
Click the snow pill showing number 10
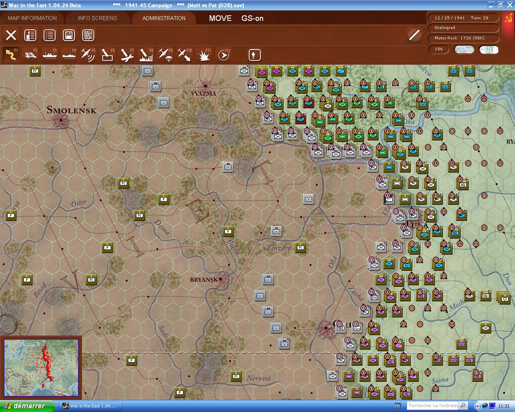click(x=489, y=49)
